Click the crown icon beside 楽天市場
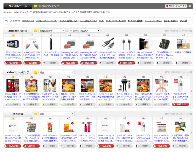This screenshot has height=152, width=196. click(35, 114)
